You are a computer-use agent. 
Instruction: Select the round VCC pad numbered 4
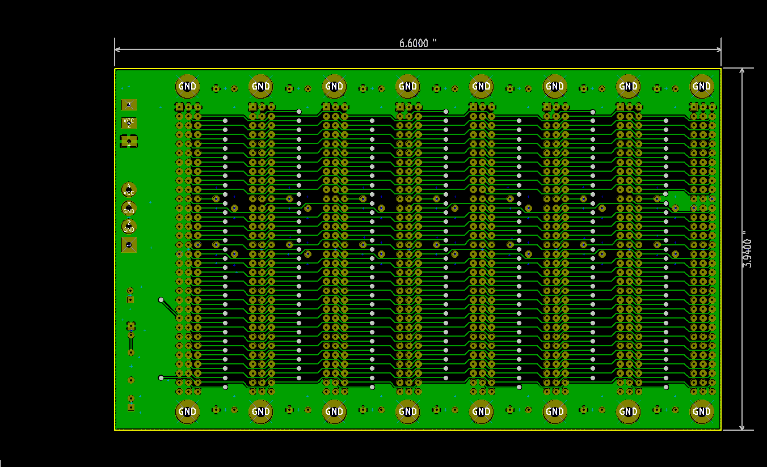[x=129, y=190]
